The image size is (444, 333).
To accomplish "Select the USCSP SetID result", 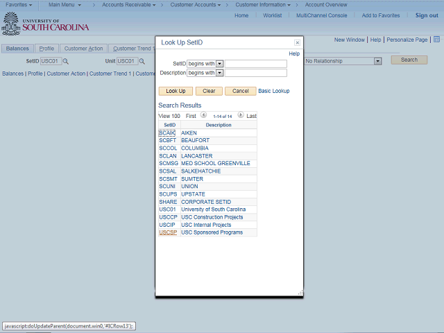I will pyautogui.click(x=168, y=232).
